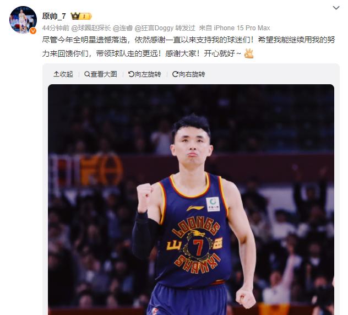Open the post options chevron menu
The width and height of the screenshot is (348, 315).
336,8
